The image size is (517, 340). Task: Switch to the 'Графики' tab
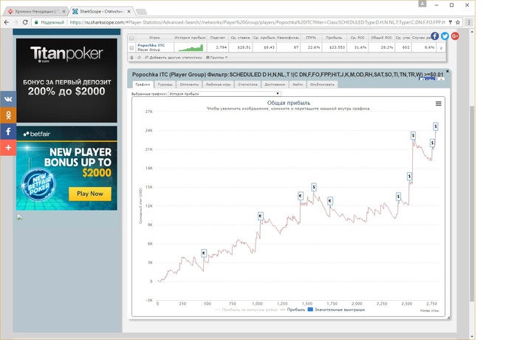point(143,84)
